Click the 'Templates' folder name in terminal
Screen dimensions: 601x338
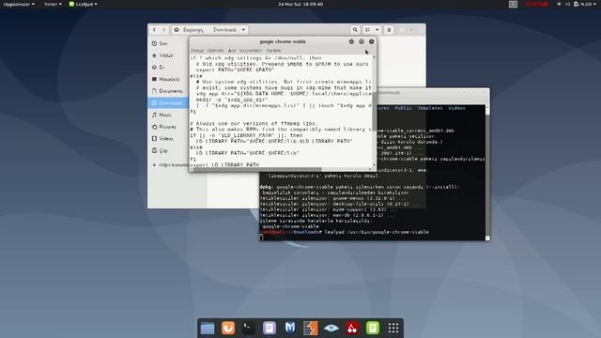[430, 108]
